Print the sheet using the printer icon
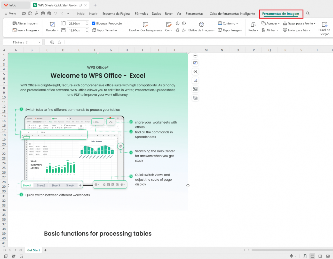Viewport: 333px width, 259px height. [43, 13]
